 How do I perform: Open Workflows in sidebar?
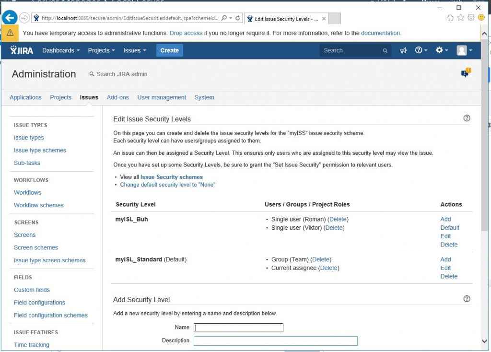pos(27,193)
